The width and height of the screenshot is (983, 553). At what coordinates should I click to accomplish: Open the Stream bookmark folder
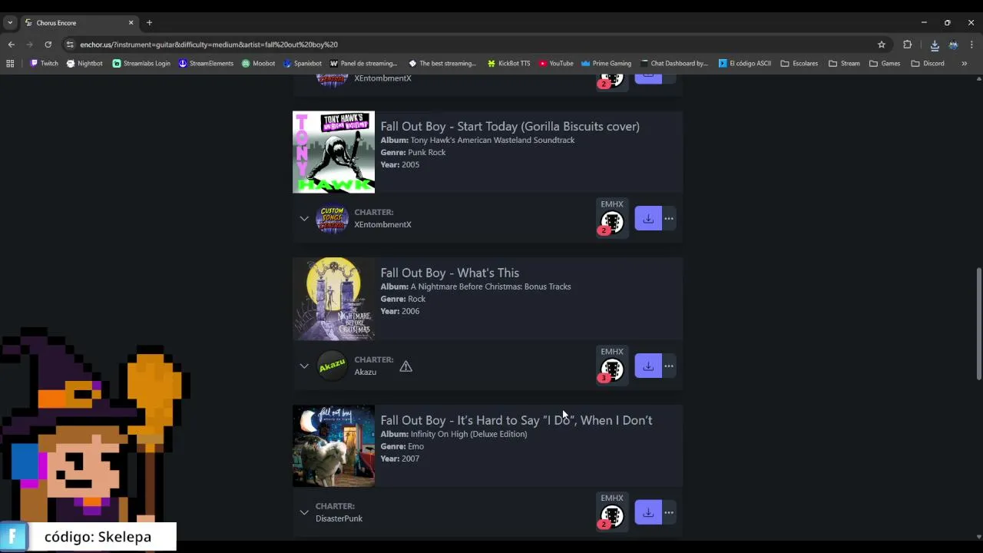pyautogui.click(x=844, y=64)
